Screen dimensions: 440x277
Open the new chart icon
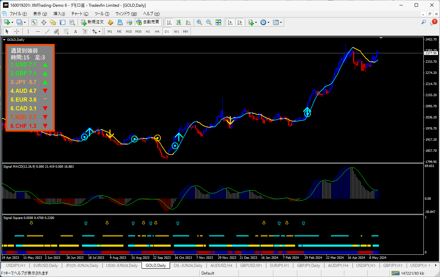click(x=6, y=22)
